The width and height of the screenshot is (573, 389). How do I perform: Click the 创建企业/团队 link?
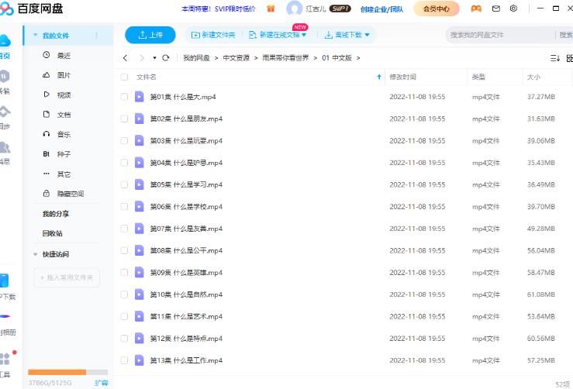point(381,9)
